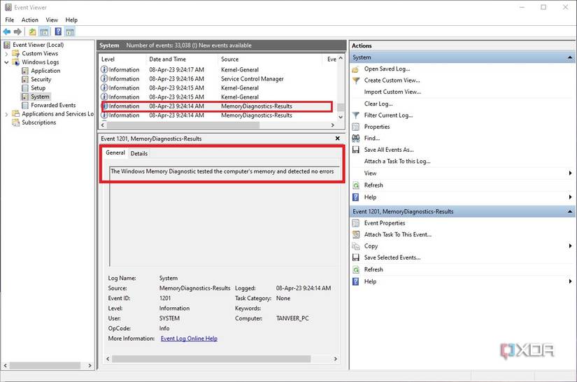
Task: Click the Create Custom View funnel icon
Action: click(x=356, y=80)
